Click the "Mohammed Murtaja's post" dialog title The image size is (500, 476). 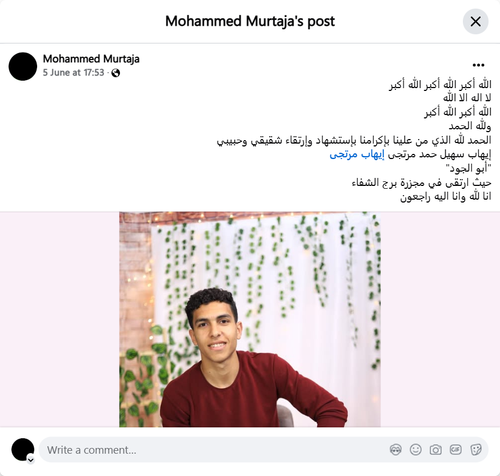point(250,21)
